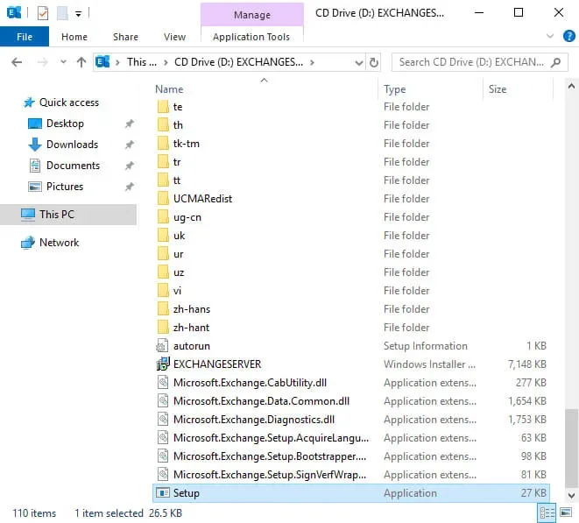
Task: Select the UCMARedist folder icon
Action: pyautogui.click(x=163, y=199)
